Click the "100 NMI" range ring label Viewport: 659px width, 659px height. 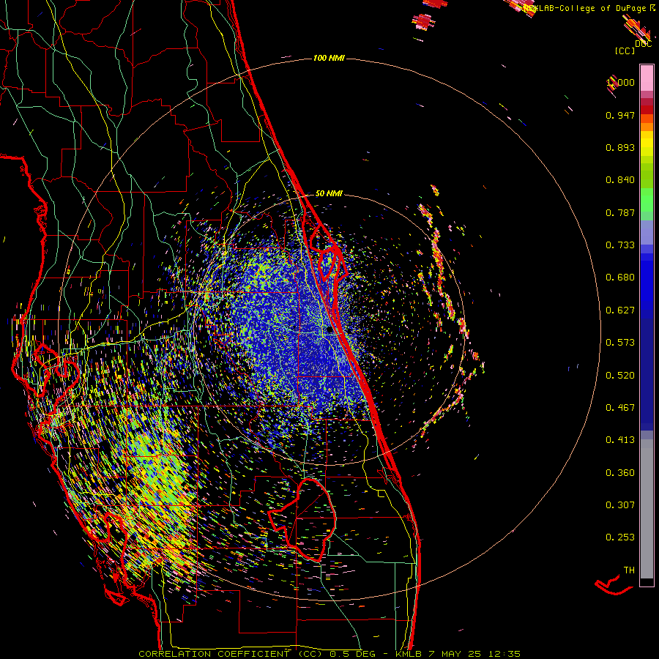pos(329,58)
